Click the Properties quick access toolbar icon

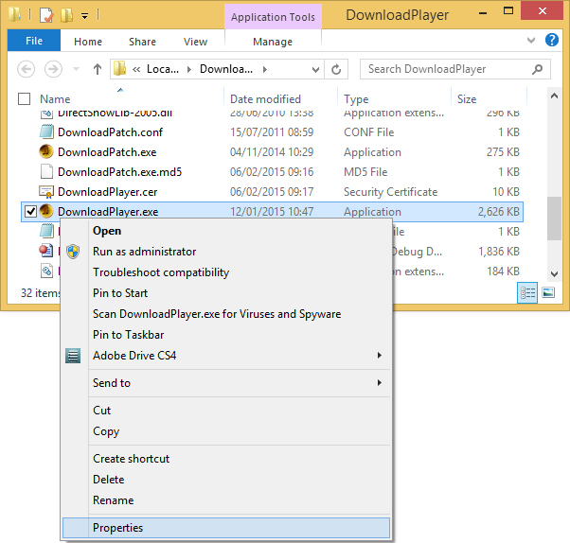[x=46, y=15]
